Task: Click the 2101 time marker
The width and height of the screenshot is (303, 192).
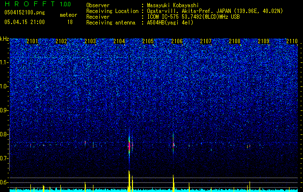Action: [32, 41]
